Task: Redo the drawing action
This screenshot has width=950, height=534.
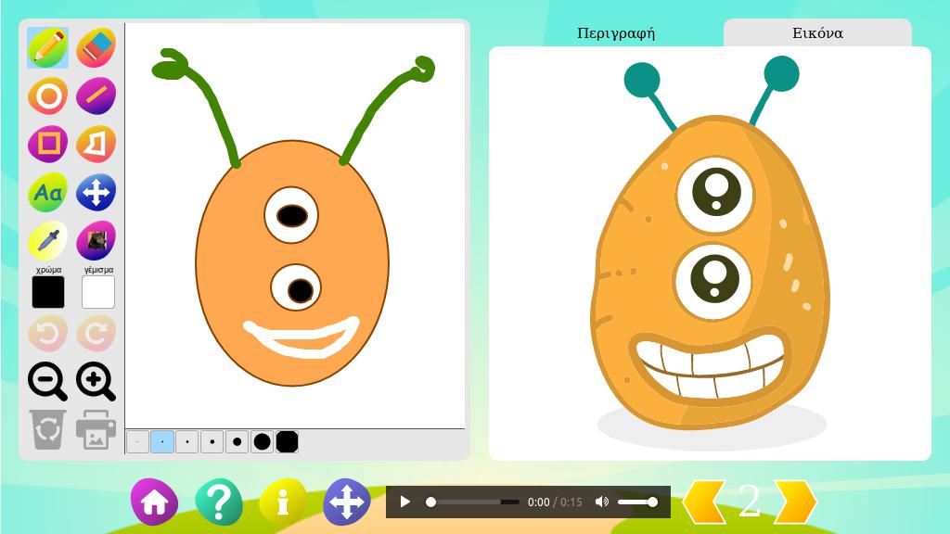Action: (96, 333)
